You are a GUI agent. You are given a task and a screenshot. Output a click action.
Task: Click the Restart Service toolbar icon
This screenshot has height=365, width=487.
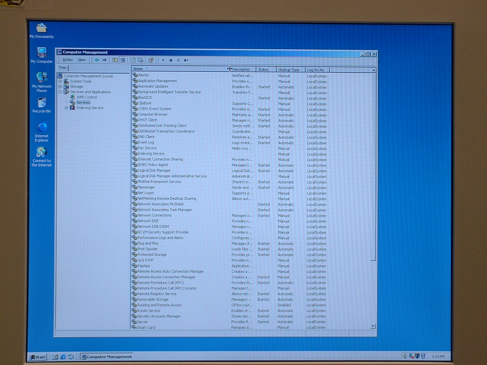coord(186,60)
